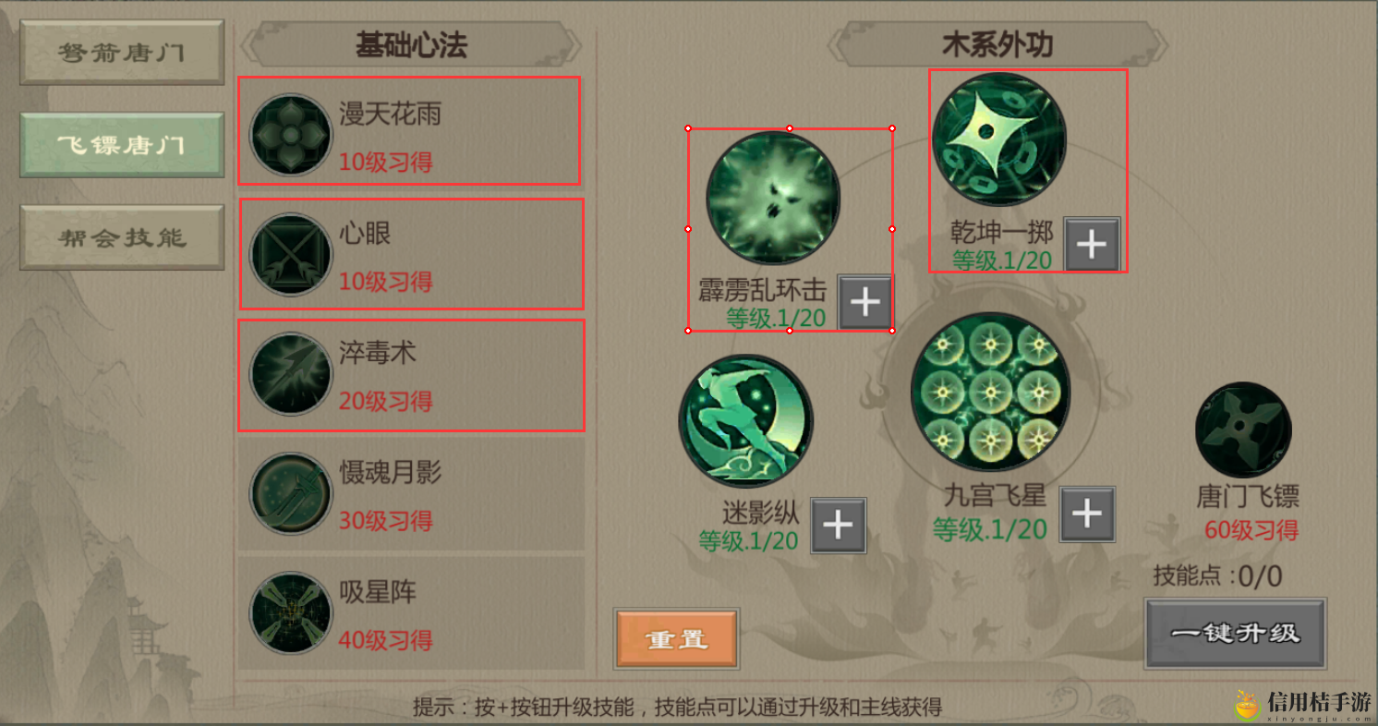Open the 帮会技能 tab
Viewport: 1378px width, 726px height.
pyautogui.click(x=122, y=237)
